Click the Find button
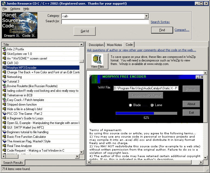Screen dimensions: 210x173 [x=162, y=30]
